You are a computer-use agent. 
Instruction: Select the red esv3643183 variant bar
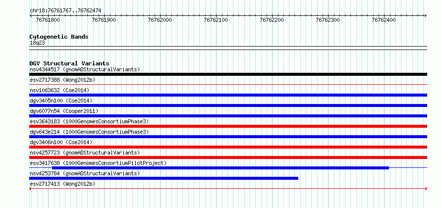coord(228,126)
